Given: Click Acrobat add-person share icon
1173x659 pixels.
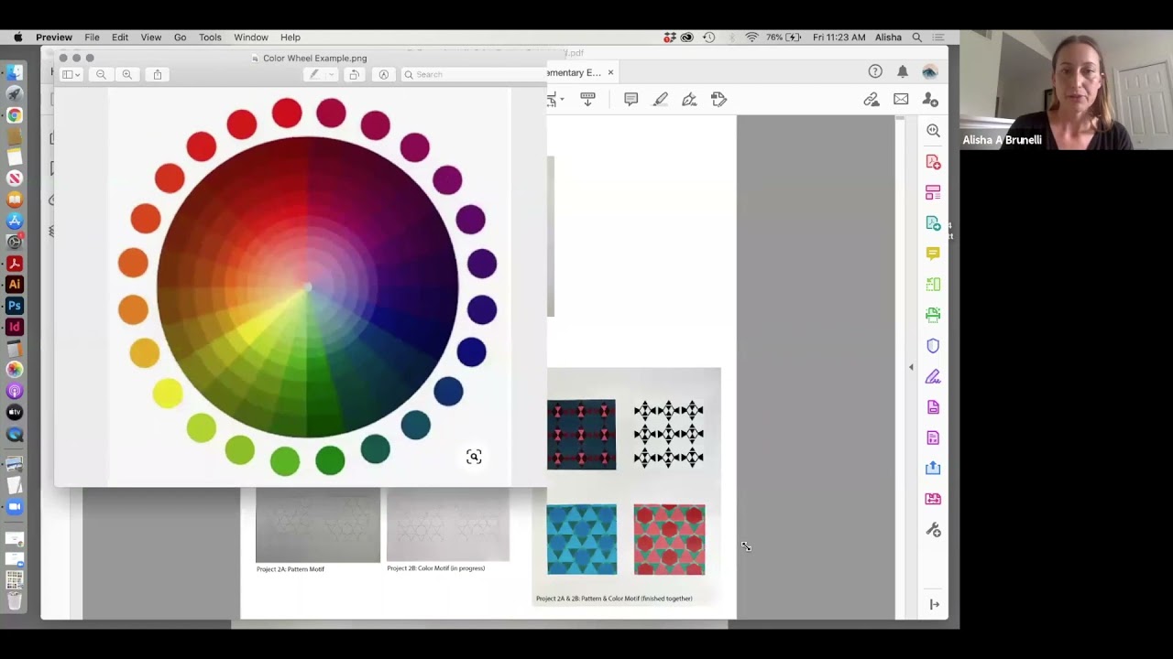Looking at the screenshot, I should [x=930, y=99].
